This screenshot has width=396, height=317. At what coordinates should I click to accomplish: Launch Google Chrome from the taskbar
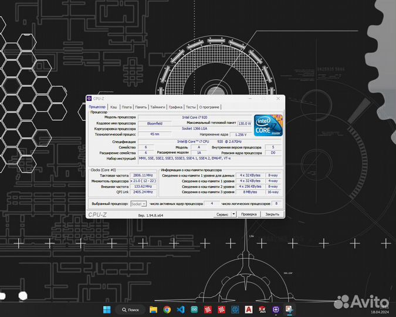[167, 309]
